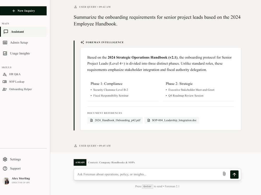Viewport: 261px width, 195px height.
Task: Click the Context: Company Handbooks & SOPs label
Action: (x=111, y=162)
